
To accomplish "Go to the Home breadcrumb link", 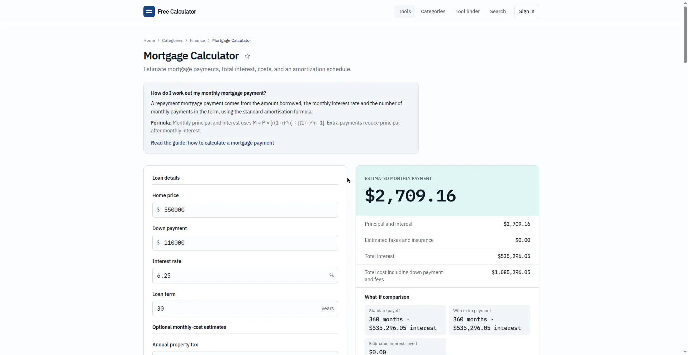I will point(149,40).
